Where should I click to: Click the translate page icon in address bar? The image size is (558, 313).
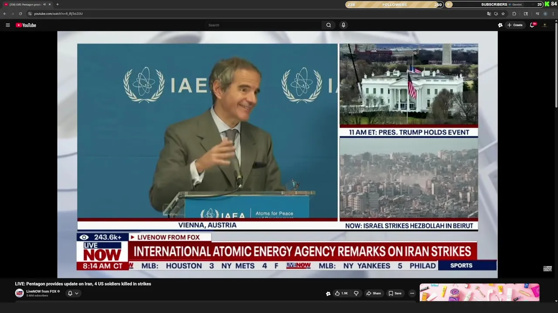489,13
